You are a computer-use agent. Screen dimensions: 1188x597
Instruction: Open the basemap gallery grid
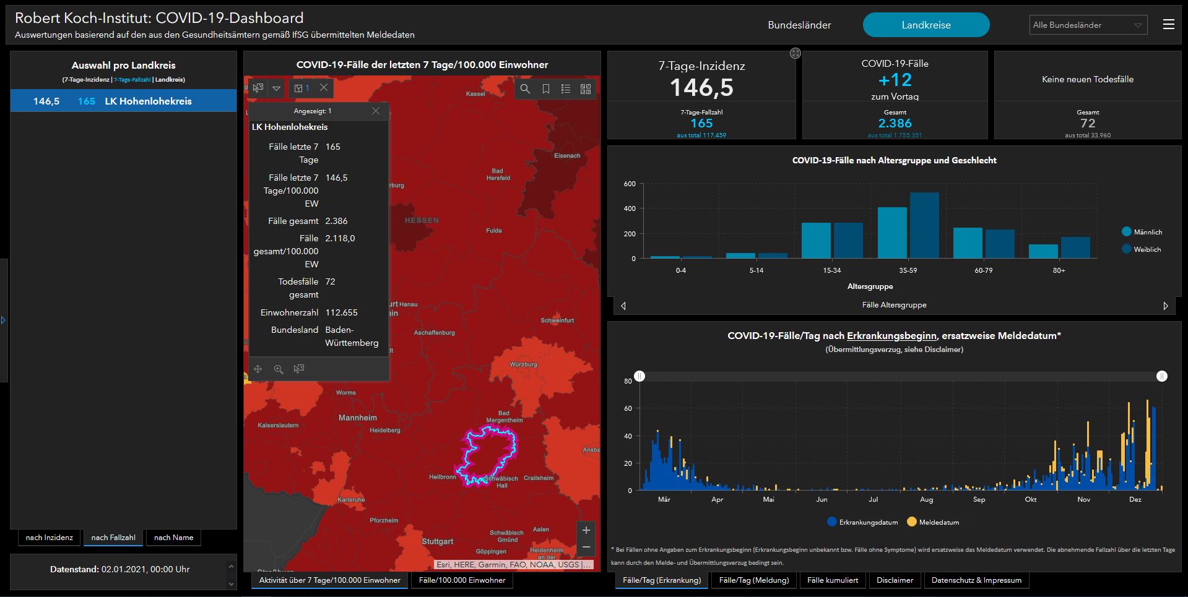coord(585,89)
